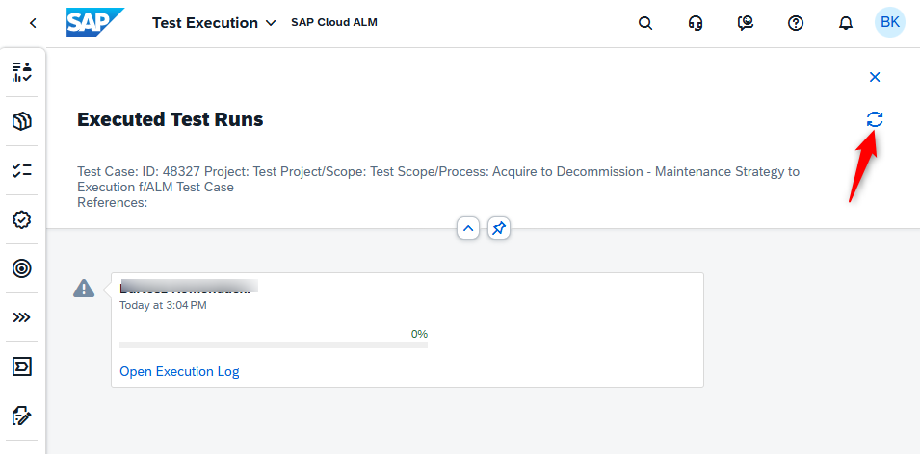Open the cube package sidebar icon
The width and height of the screenshot is (920, 454).
point(22,121)
